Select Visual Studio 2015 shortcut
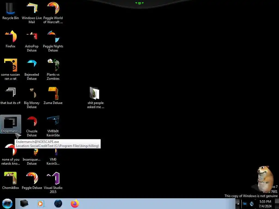This screenshot has width=279, height=209. [53, 183]
